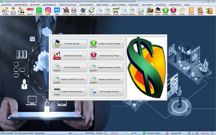
Task: Open the Serviços toolbar icon
Action: point(92,11)
